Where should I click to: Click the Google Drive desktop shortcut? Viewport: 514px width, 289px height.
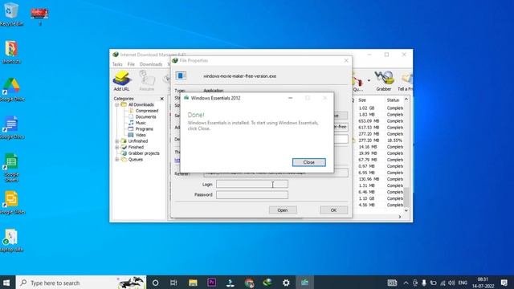[12, 89]
